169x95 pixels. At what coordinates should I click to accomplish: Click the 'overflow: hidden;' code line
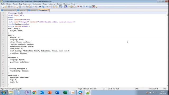tap(18, 53)
